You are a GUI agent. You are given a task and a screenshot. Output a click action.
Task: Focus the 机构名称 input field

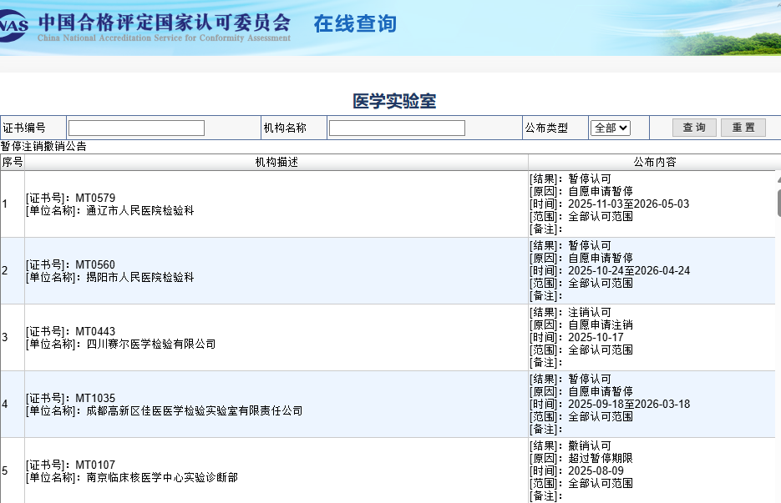pyautogui.click(x=397, y=128)
